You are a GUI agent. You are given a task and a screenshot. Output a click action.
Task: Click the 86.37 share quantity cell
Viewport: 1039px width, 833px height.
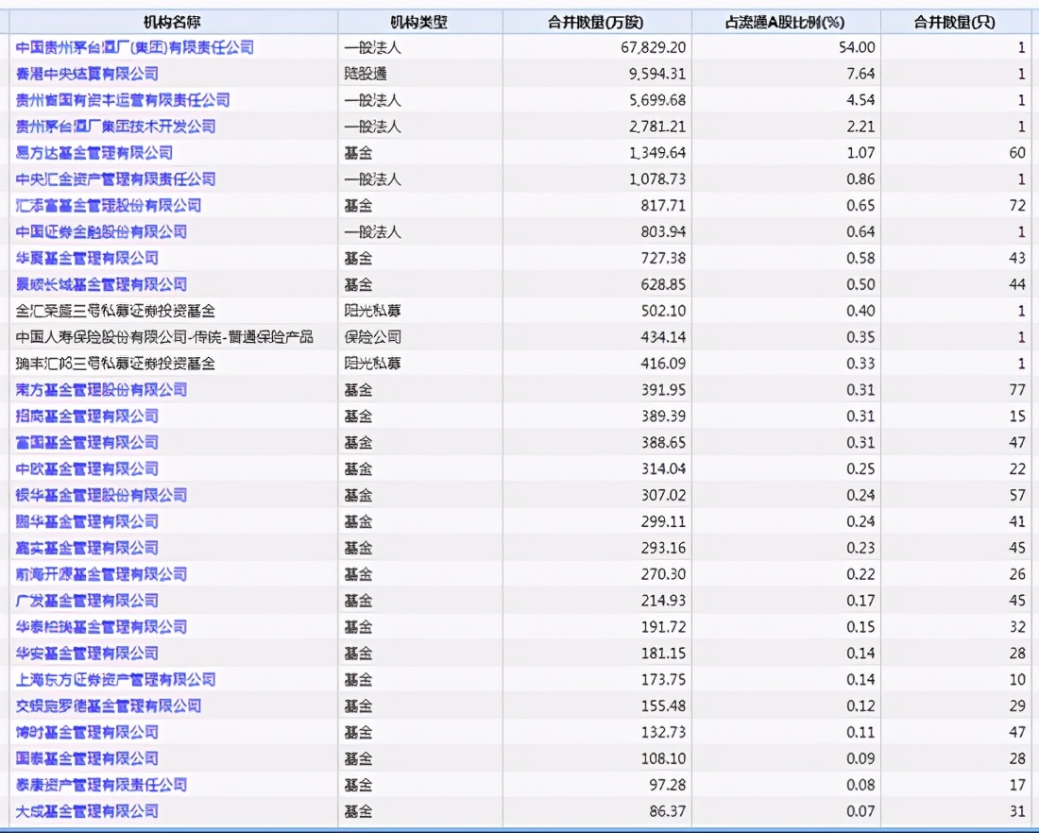tap(667, 811)
